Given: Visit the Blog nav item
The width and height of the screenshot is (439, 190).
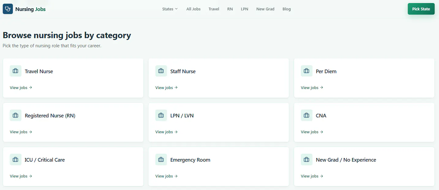Looking at the screenshot, I should [287, 9].
